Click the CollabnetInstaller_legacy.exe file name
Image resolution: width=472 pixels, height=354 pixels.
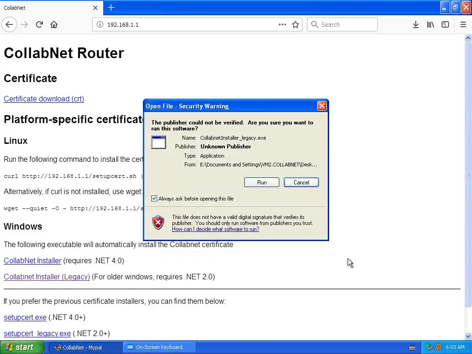click(233, 138)
